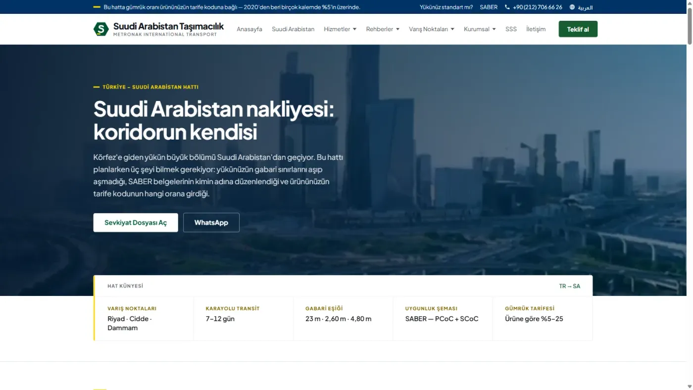Click scrollbar up arrow
Screen dimensions: 693x390
pyautogui.click(x=690, y=3)
